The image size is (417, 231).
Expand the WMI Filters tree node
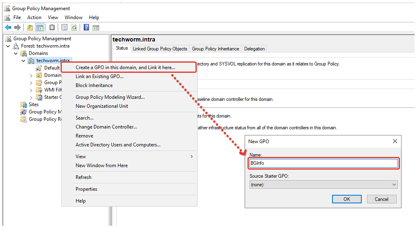tap(31, 90)
